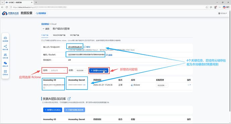
Task: Click the upper 新增AccessKey button
Action: tap(99, 71)
